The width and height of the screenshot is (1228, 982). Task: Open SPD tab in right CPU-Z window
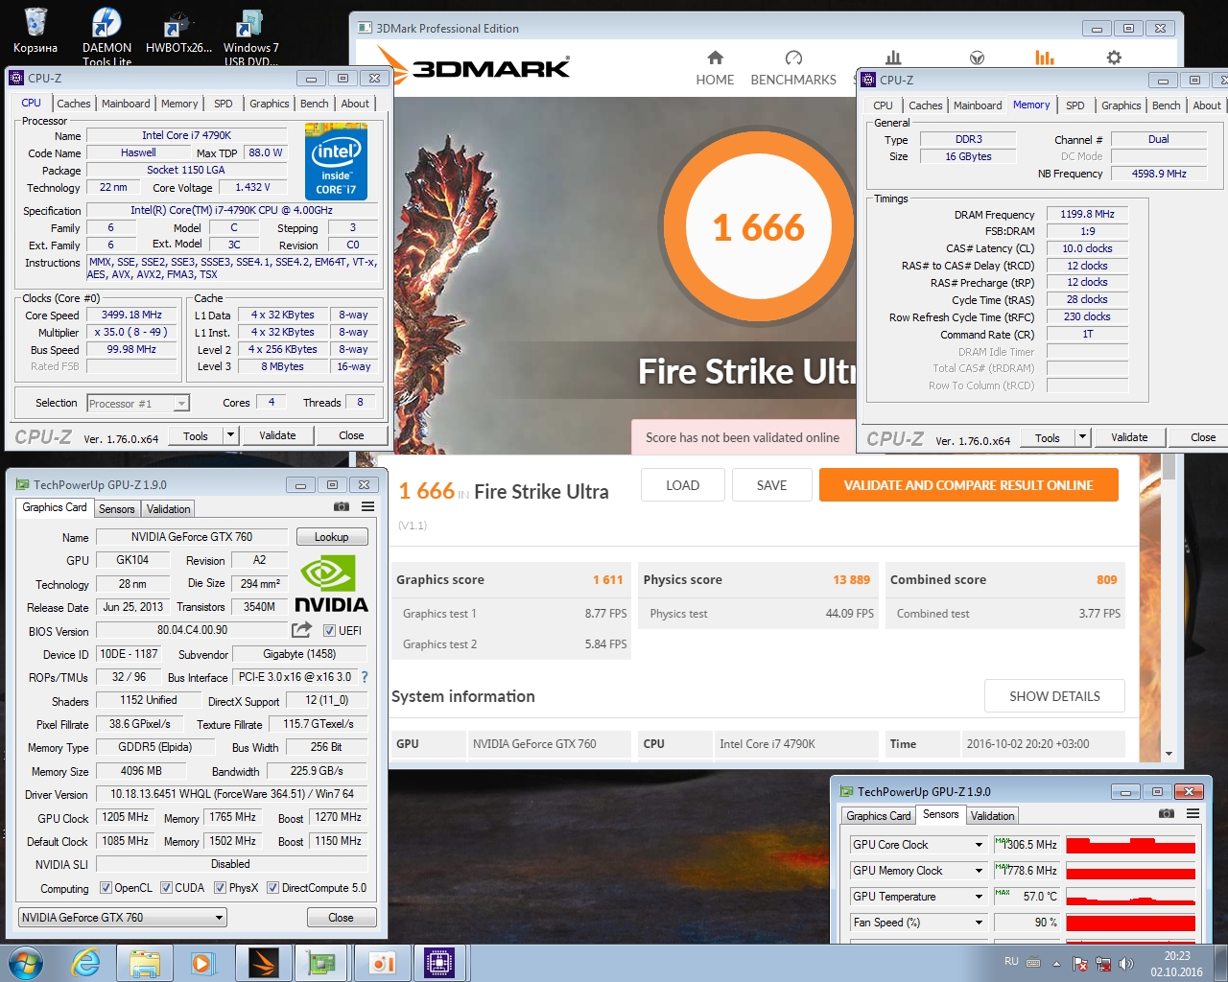tap(1075, 105)
